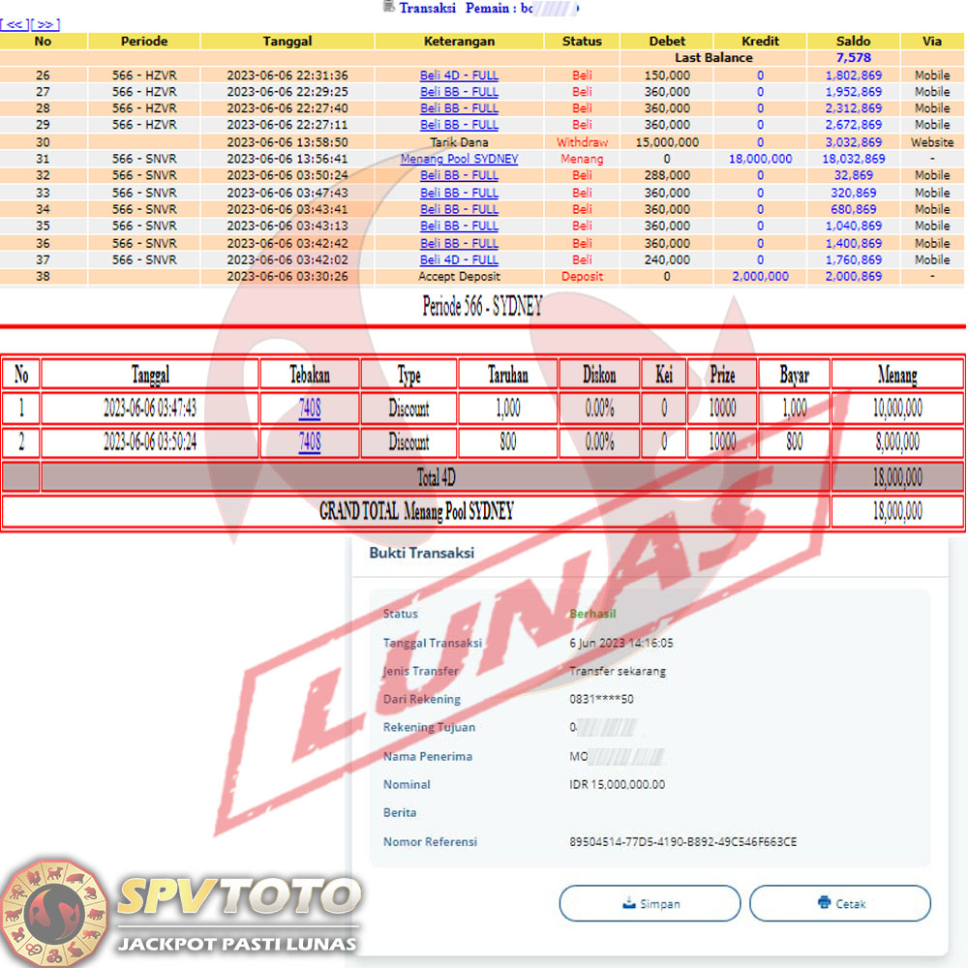
Task: Click the Saldo column header
Action: coord(853,41)
